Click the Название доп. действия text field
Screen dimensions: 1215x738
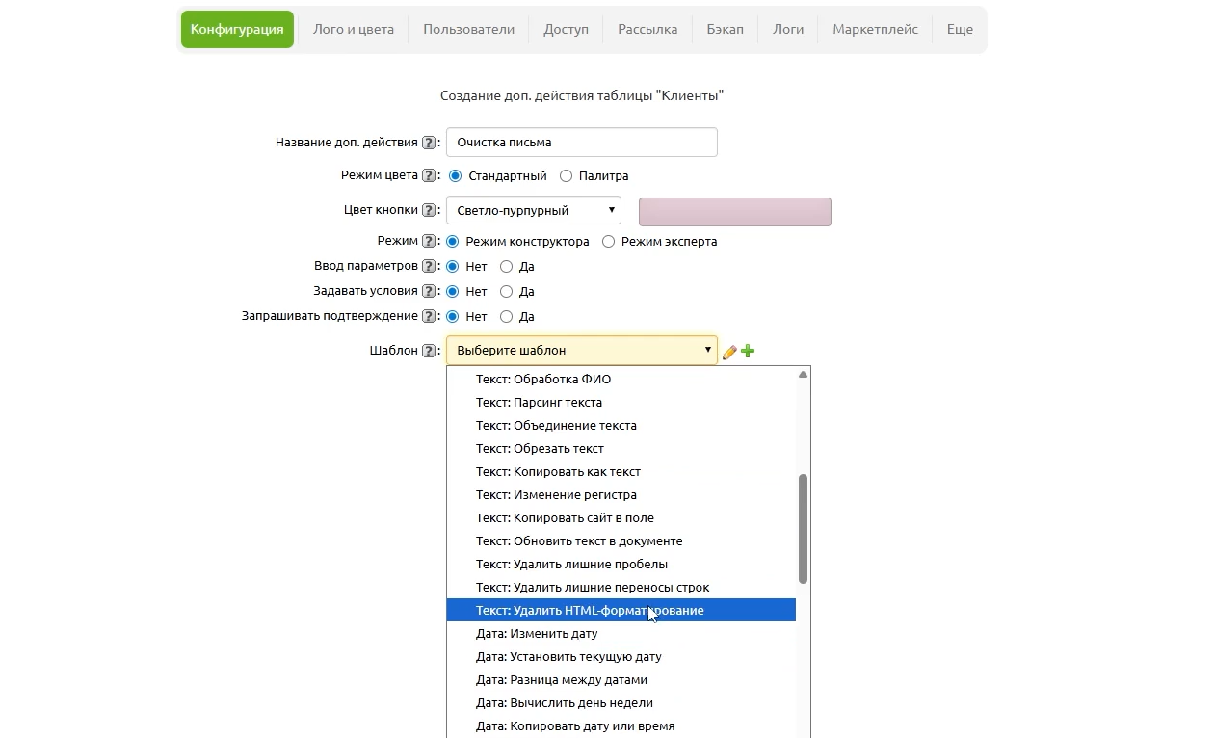581,142
